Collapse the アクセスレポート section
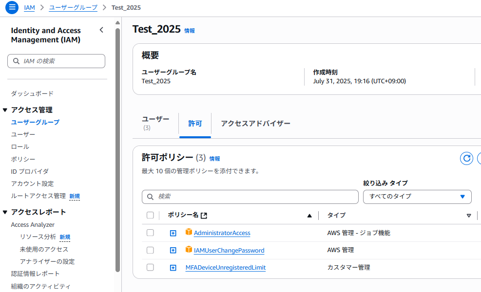481x292 pixels. pyautogui.click(x=5, y=212)
